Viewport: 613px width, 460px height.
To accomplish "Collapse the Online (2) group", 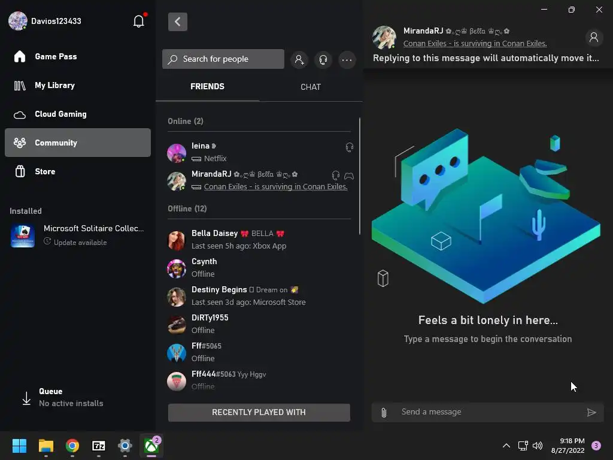I will click(x=186, y=121).
